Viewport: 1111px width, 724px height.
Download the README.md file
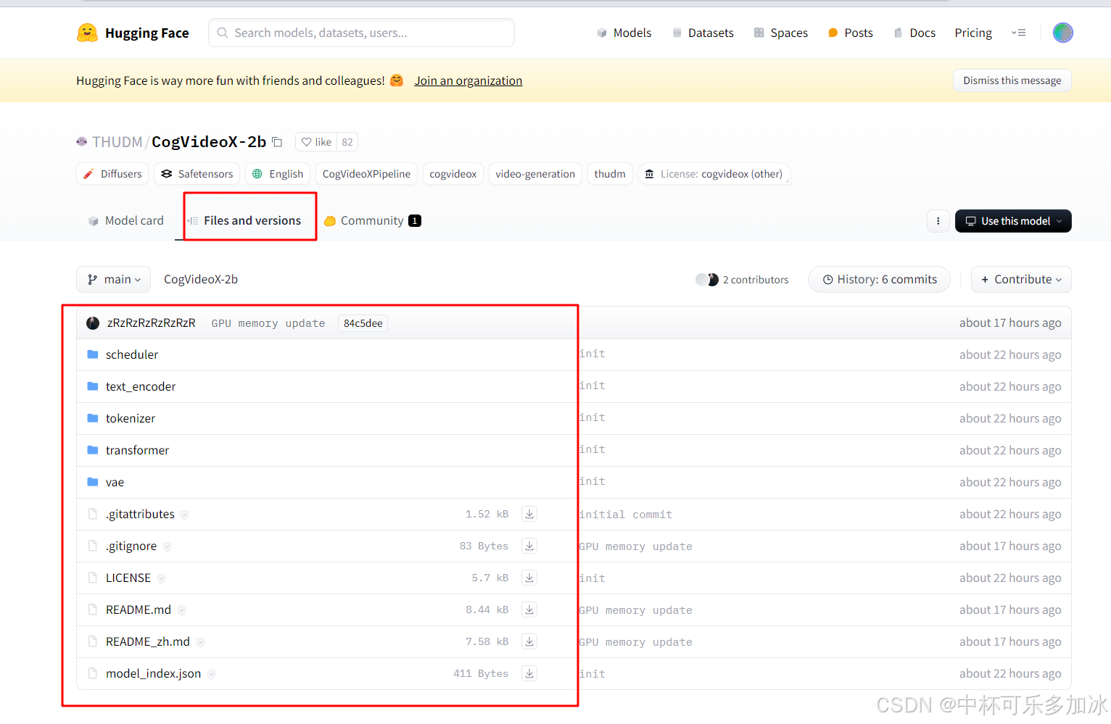529,609
